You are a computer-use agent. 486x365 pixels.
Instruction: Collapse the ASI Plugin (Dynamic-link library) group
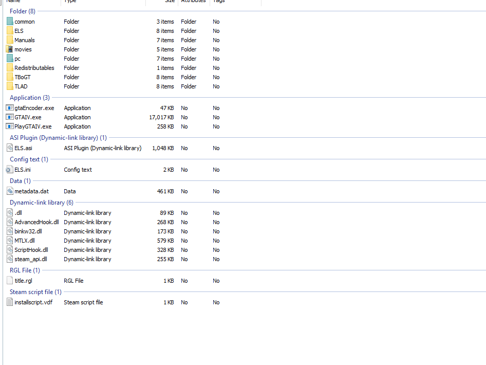point(58,138)
